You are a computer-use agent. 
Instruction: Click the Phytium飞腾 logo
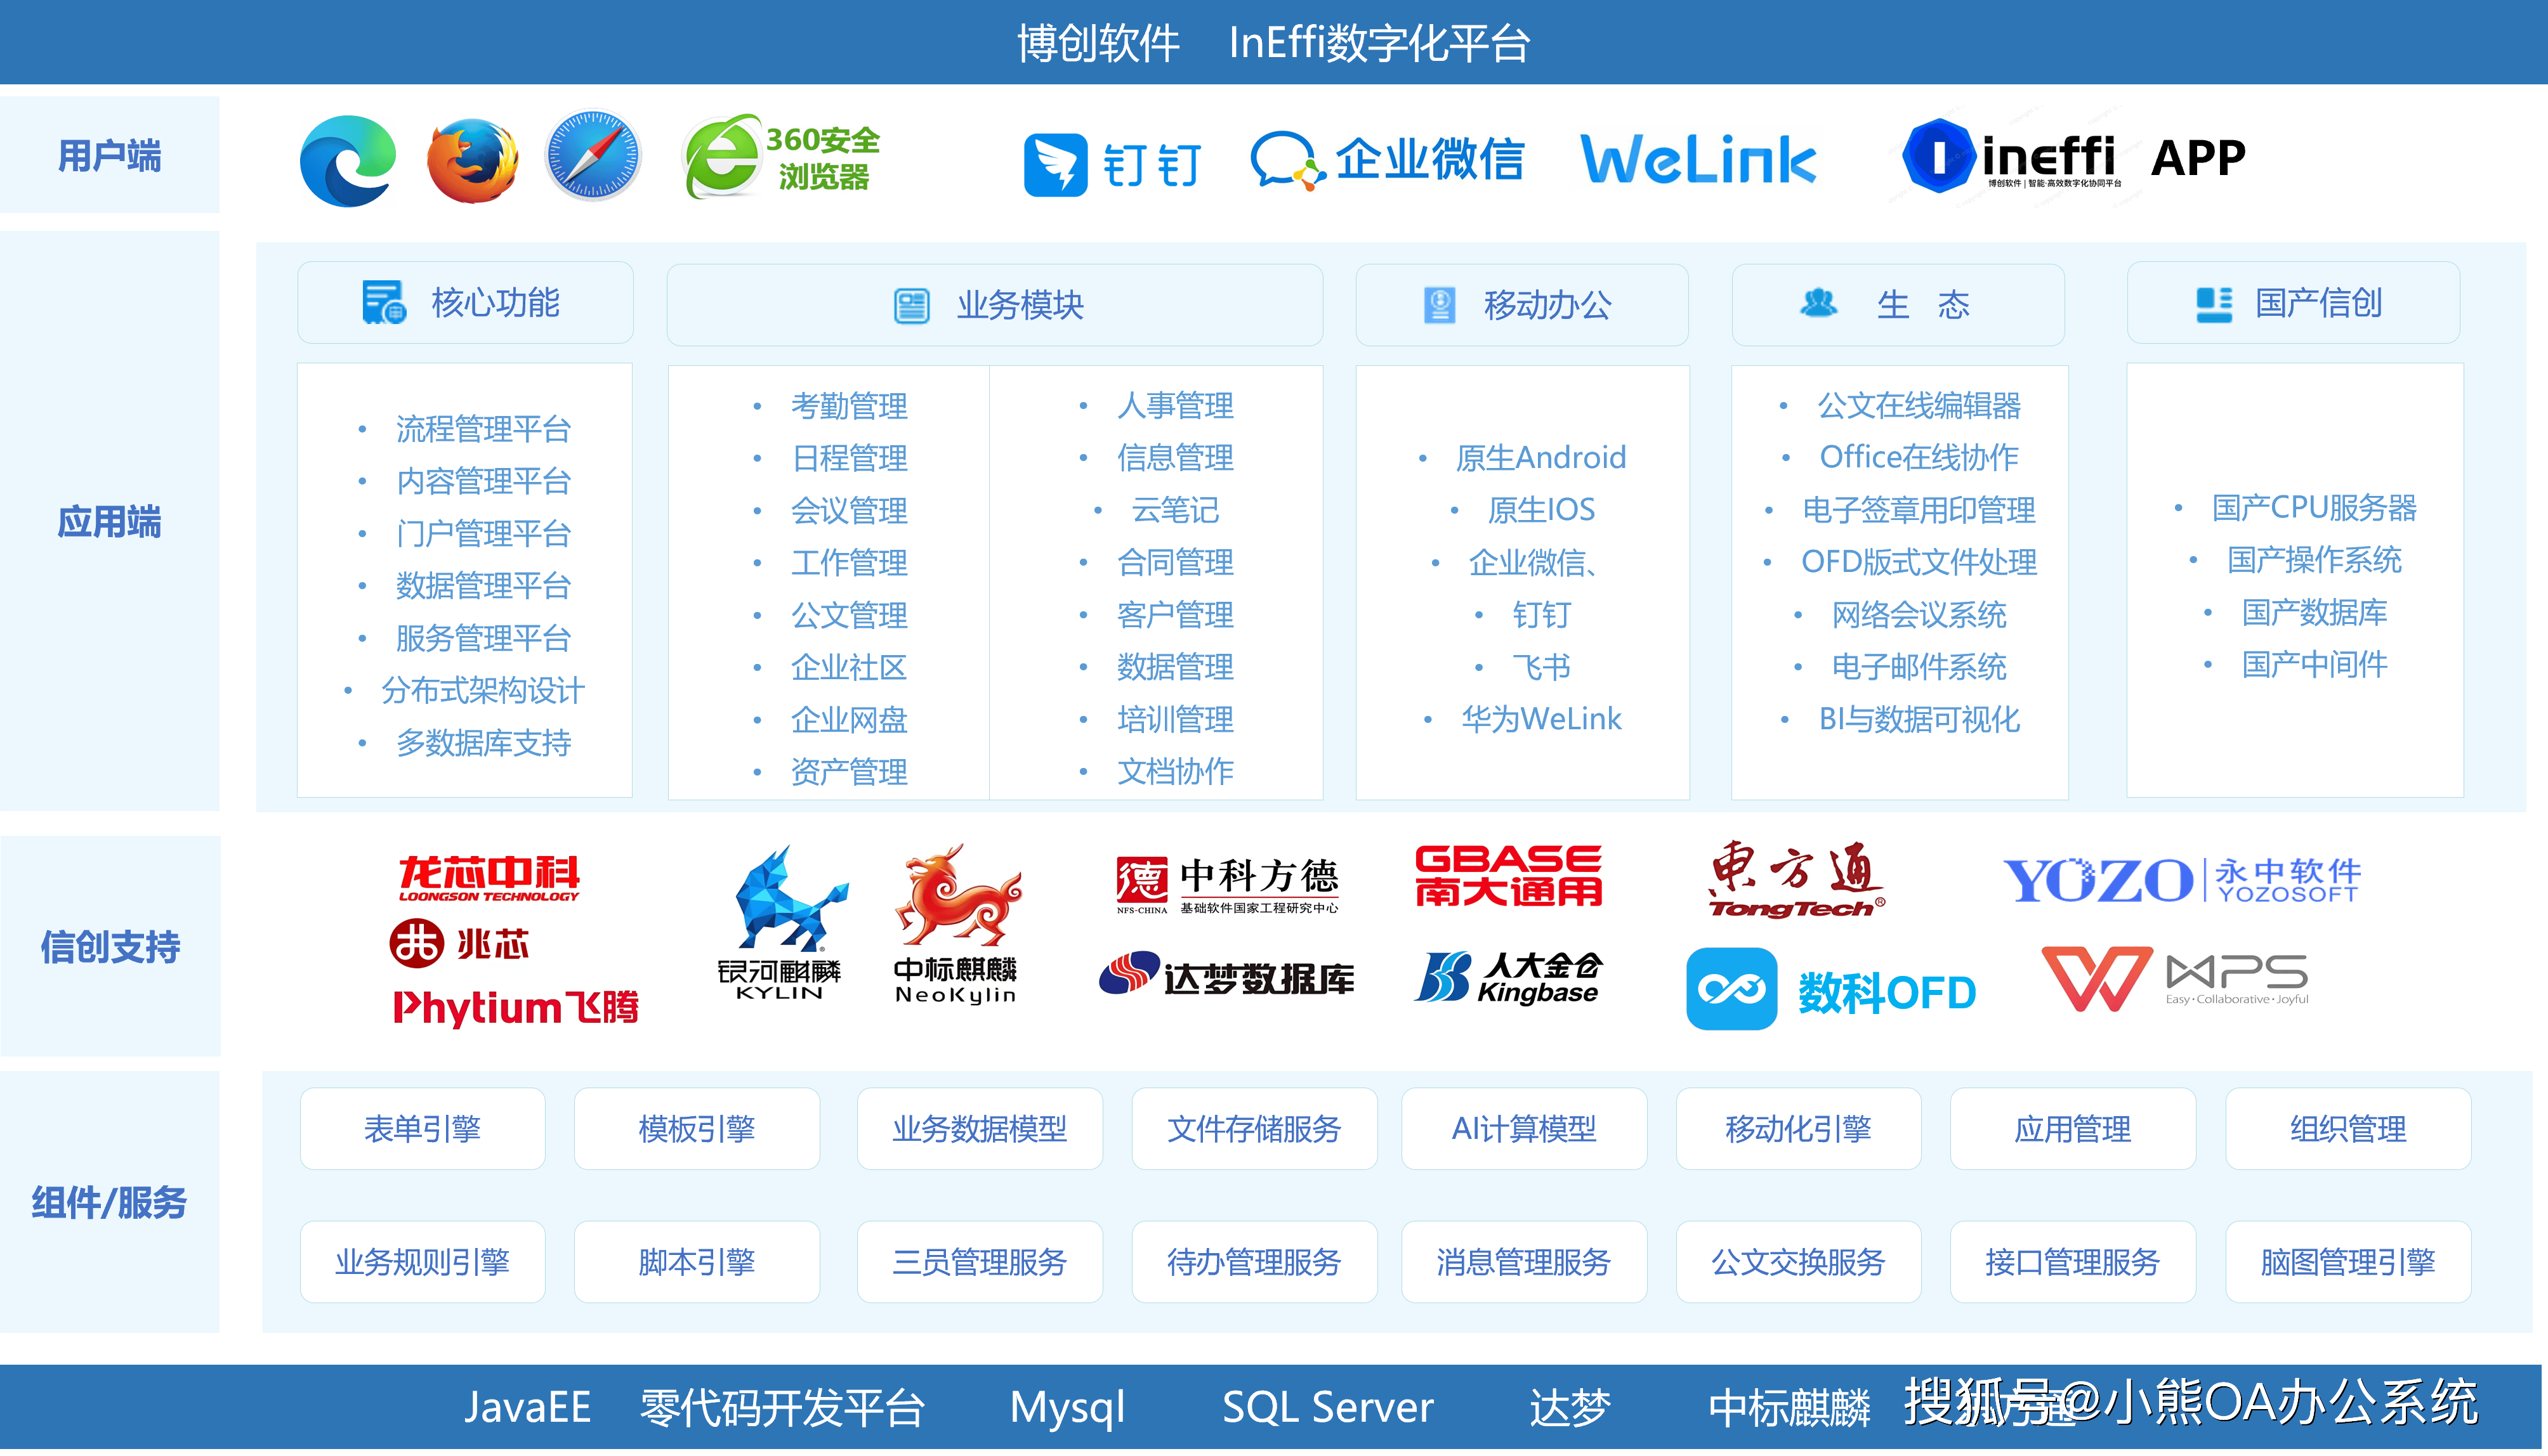pos(516,1008)
